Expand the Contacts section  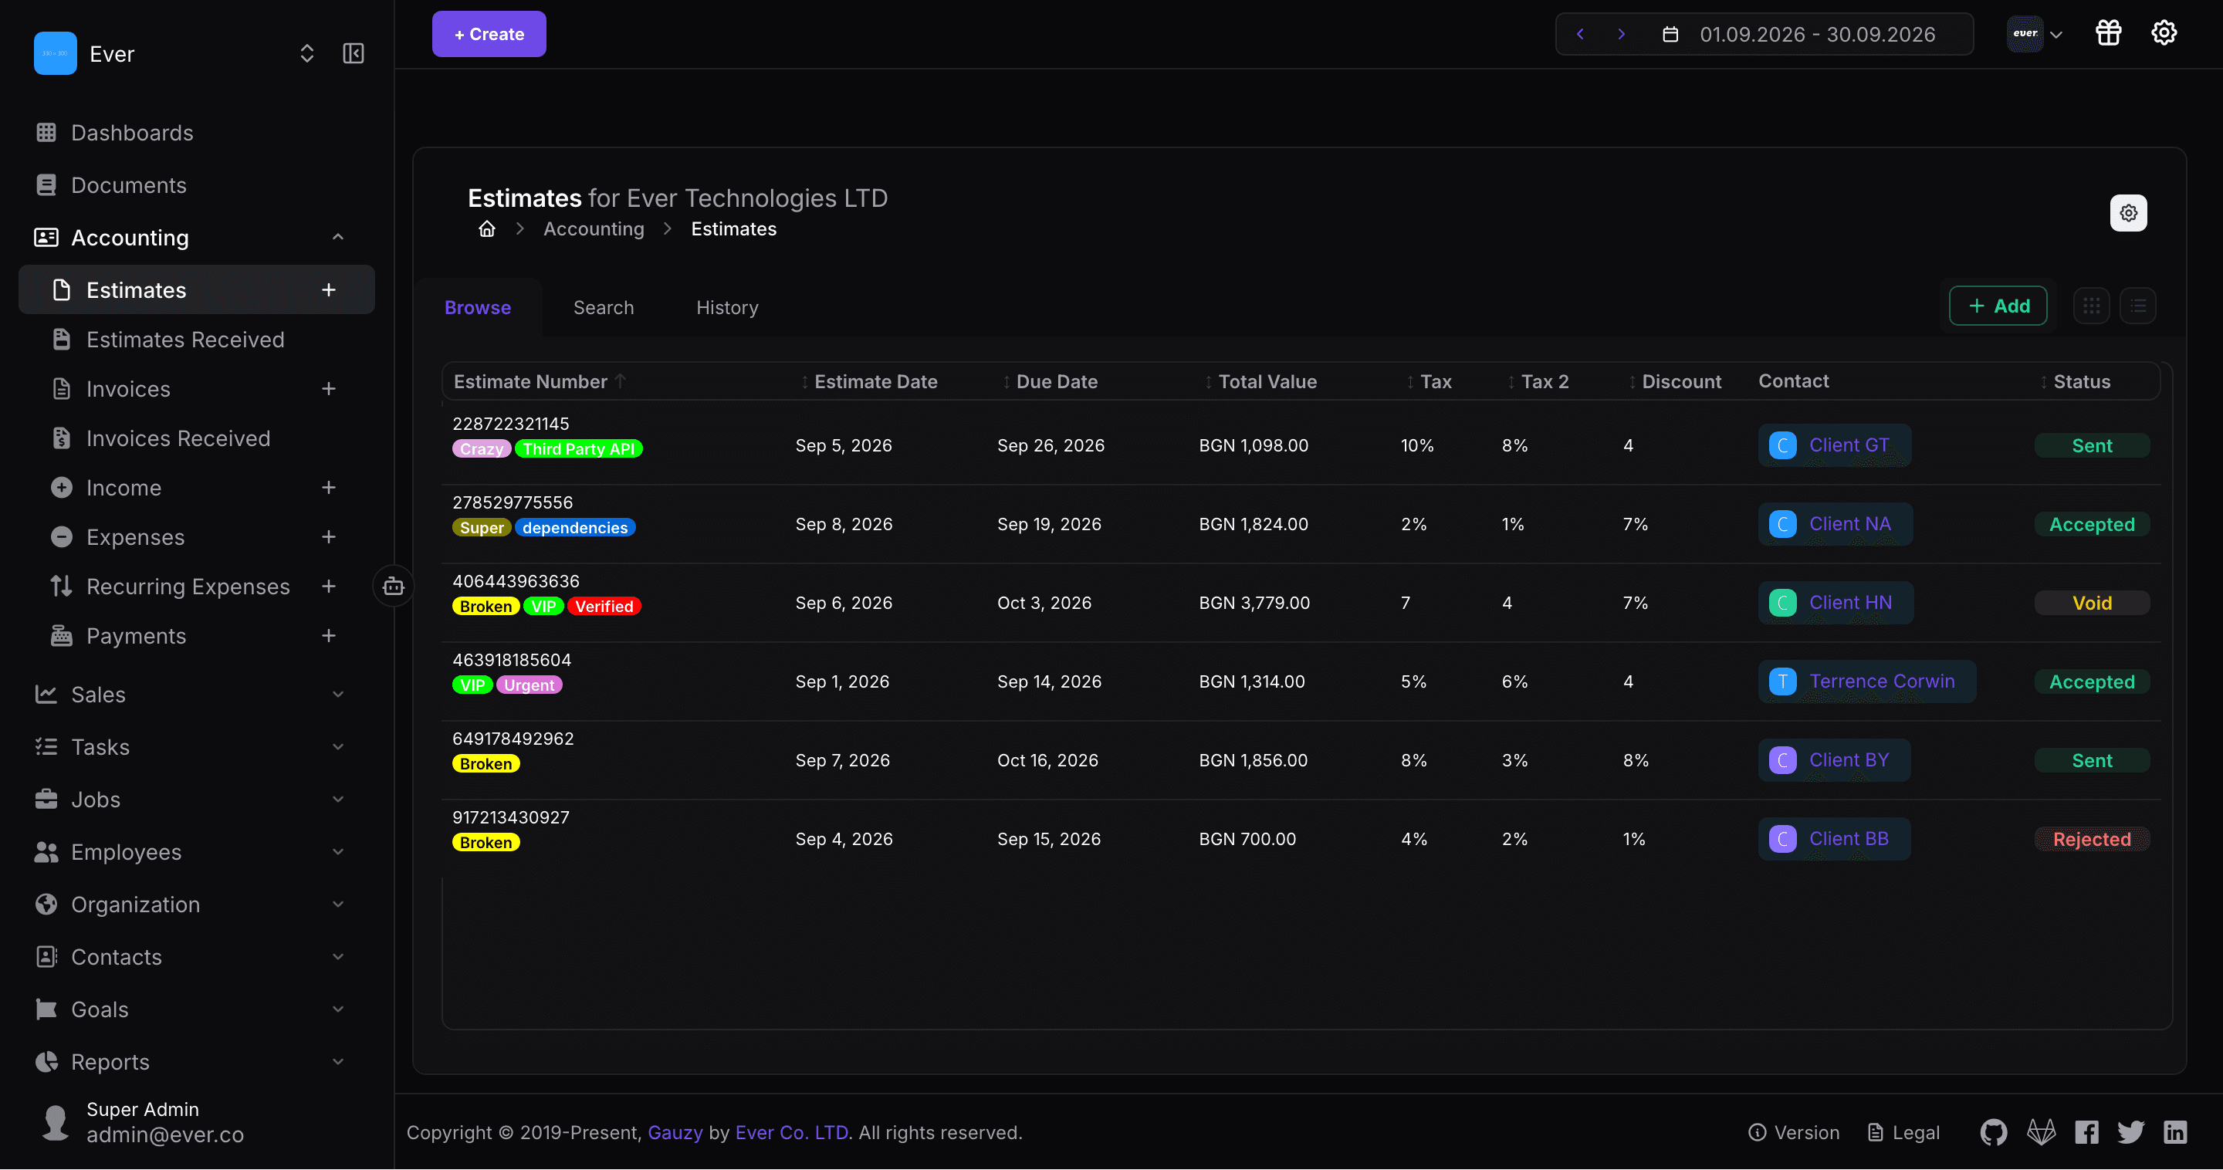click(x=337, y=956)
